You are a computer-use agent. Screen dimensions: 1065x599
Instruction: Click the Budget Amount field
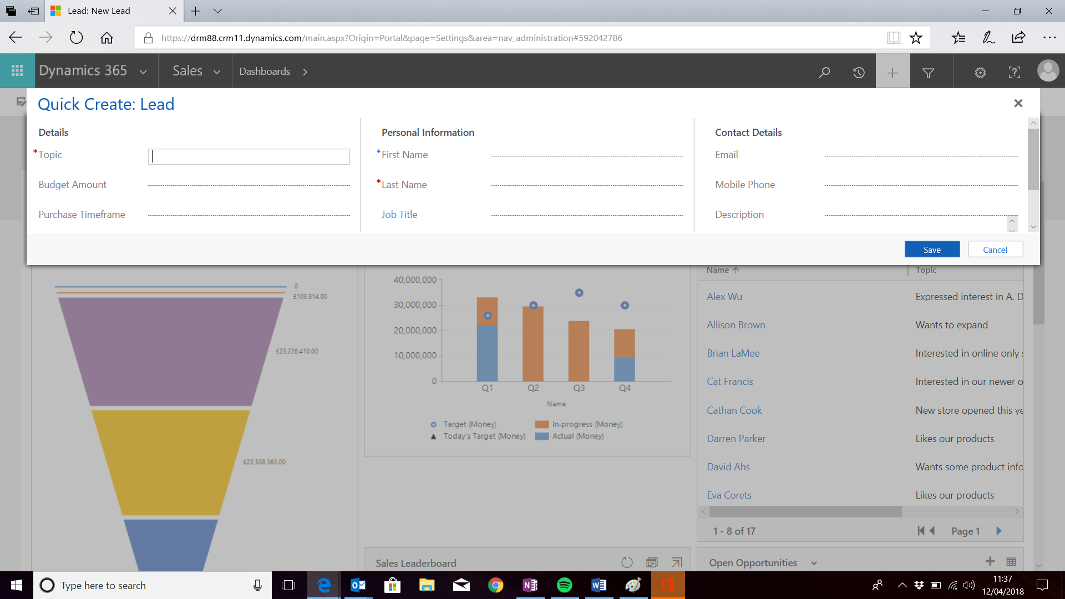[x=248, y=185]
